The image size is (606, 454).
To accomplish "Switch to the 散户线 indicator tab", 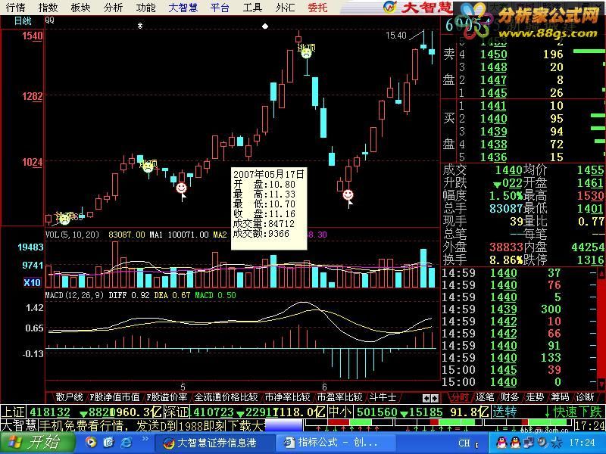I will 69,396.
